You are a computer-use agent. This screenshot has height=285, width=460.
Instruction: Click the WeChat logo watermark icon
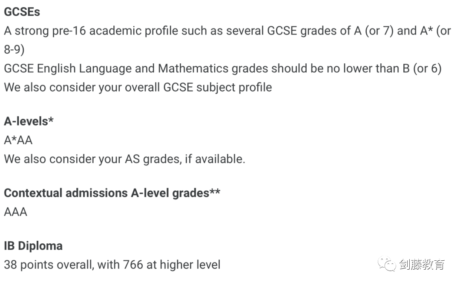pyautogui.click(x=387, y=264)
